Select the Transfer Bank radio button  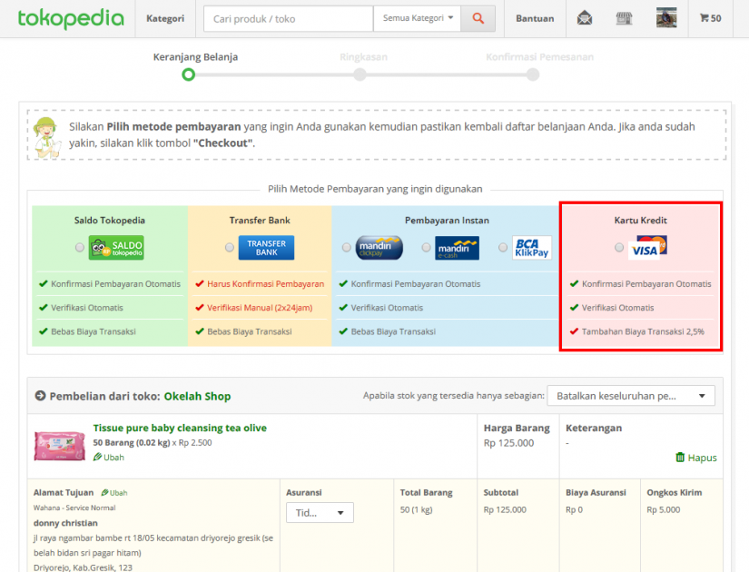(230, 247)
